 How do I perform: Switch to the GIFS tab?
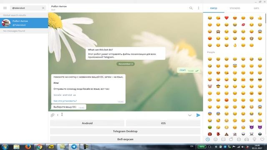[x=256, y=8]
